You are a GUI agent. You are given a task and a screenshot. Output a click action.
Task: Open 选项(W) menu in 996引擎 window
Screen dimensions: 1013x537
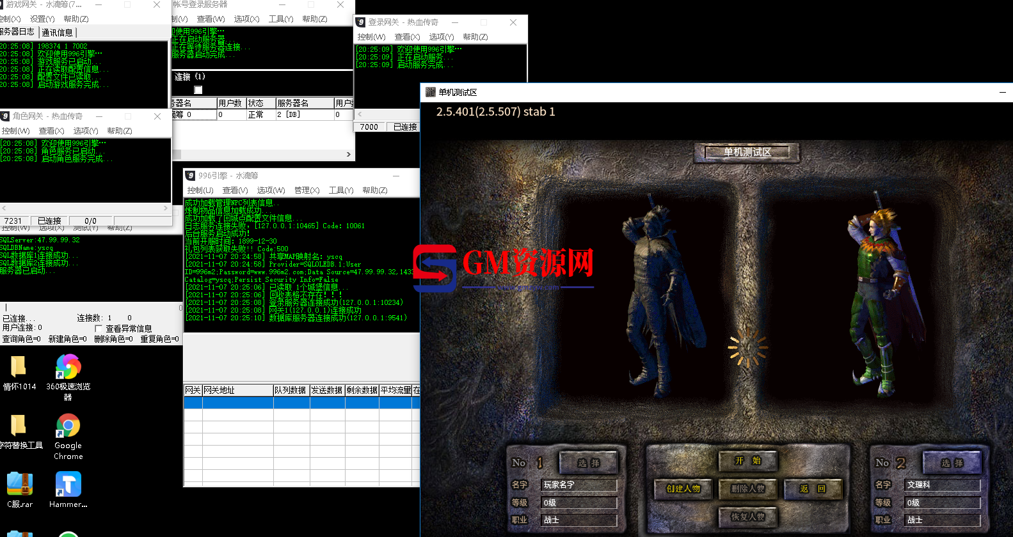271,190
